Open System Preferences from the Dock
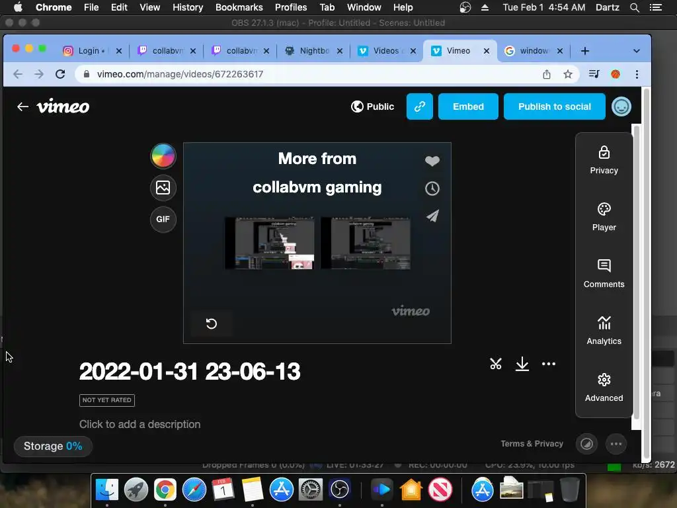This screenshot has height=508, width=677. pos(310,489)
